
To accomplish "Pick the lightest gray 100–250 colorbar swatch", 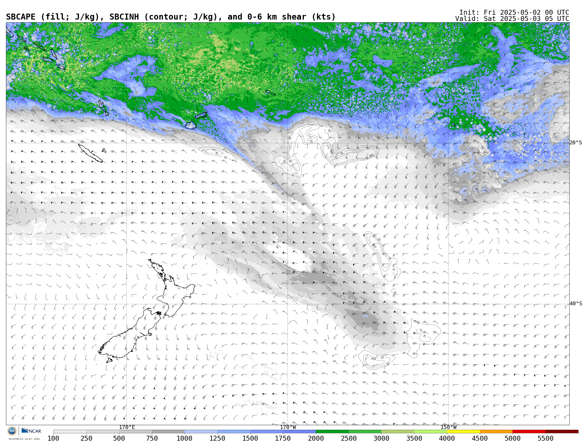I will (70, 432).
